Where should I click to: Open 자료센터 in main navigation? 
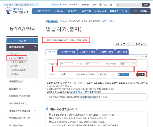coord(114,11)
